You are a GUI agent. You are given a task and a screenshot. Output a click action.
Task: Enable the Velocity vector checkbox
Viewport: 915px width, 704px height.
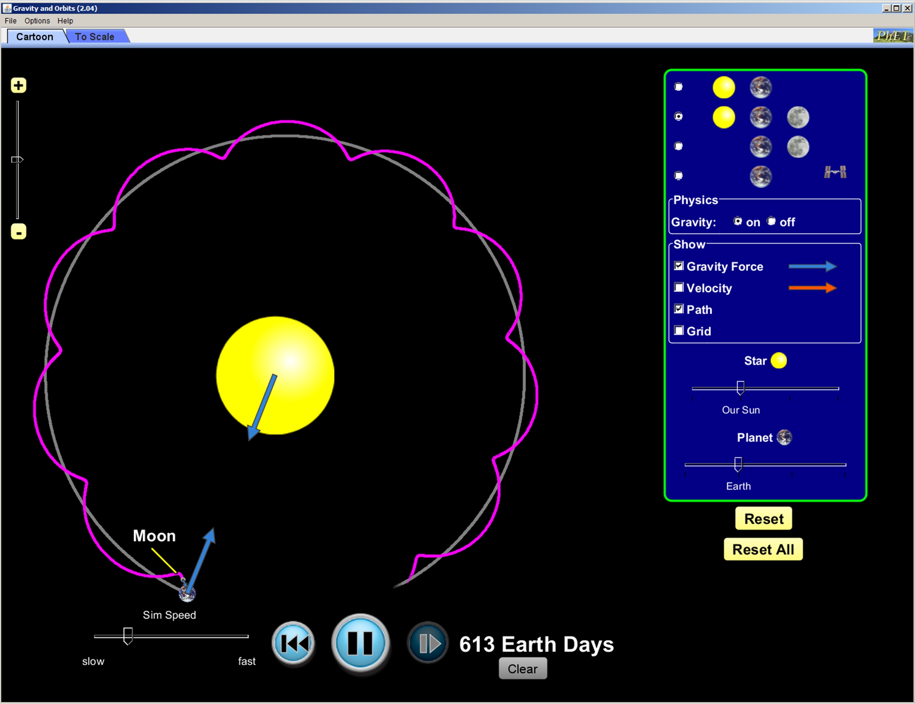[679, 287]
